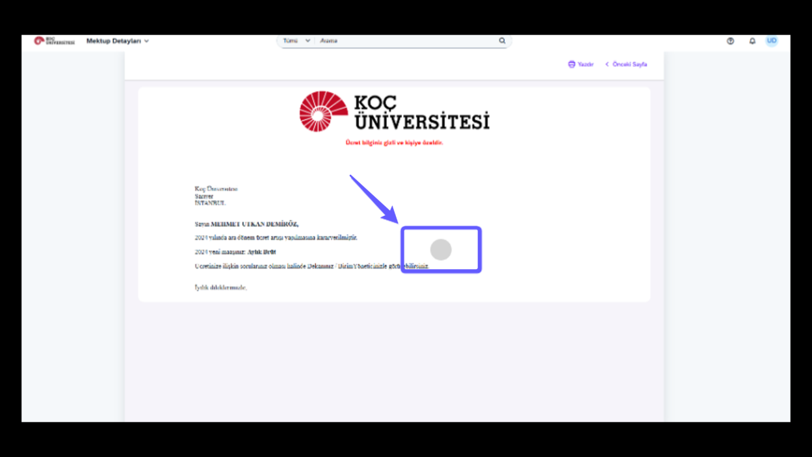Viewport: 812px width, 457px height.
Task: Open the Mektup Detayları dropdown menu
Action: coord(118,41)
